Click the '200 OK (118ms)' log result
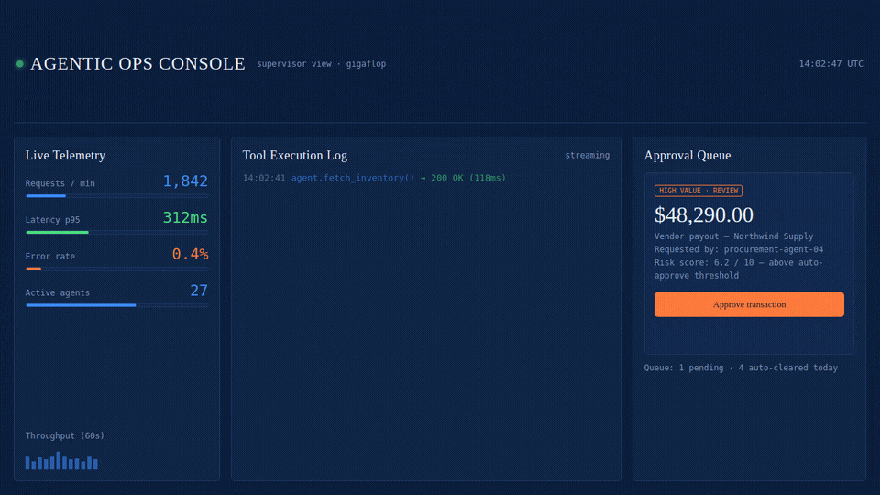Image resolution: width=880 pixels, height=495 pixels. [x=468, y=178]
